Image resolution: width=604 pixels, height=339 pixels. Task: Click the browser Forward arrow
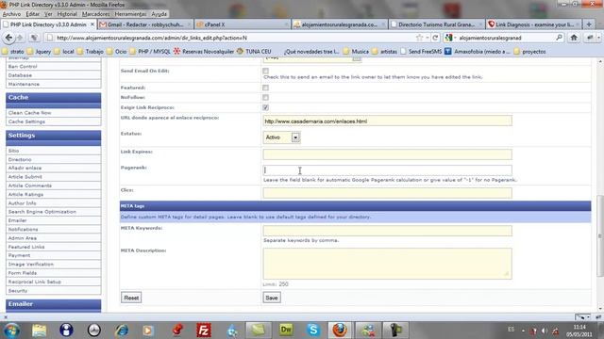(20, 38)
